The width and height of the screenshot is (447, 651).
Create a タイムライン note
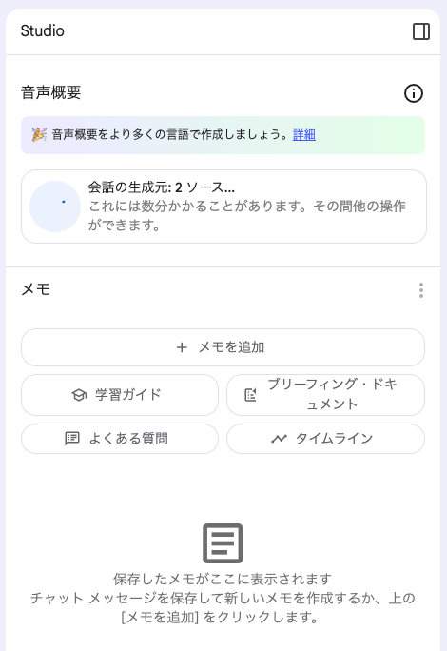(326, 439)
